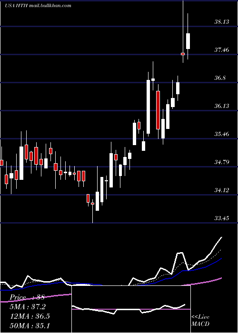Click the '12MA : 36.5' value
Viewport: 238px width, 333px height.
point(30,316)
